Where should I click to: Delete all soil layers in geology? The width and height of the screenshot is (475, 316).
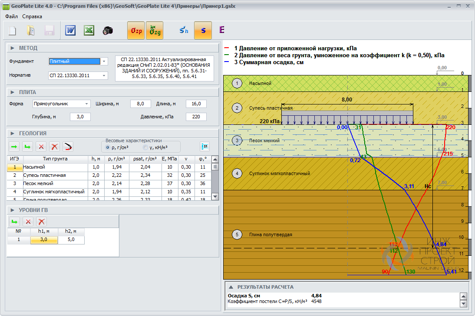pyautogui.click(x=55, y=147)
